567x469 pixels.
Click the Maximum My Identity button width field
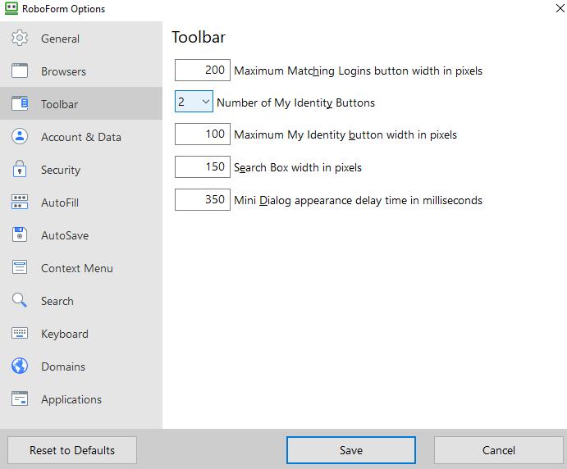203,134
